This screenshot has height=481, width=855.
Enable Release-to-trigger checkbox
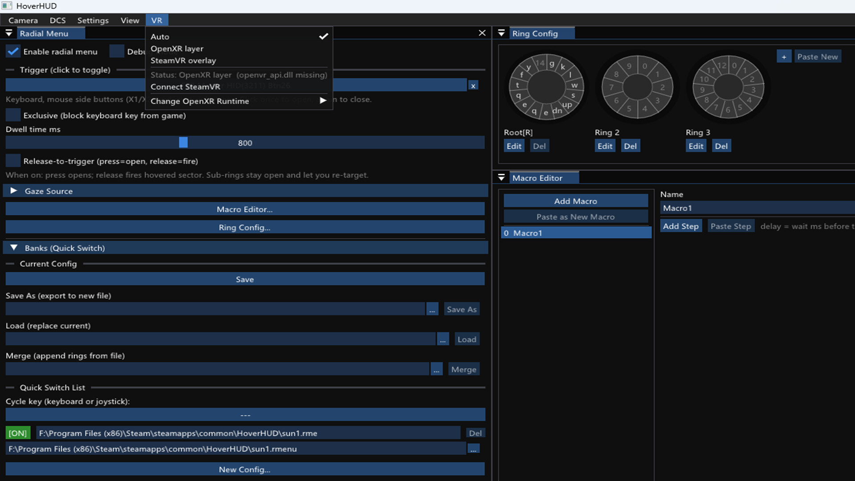point(13,161)
